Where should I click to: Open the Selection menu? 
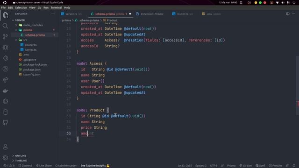(x=21, y=7)
